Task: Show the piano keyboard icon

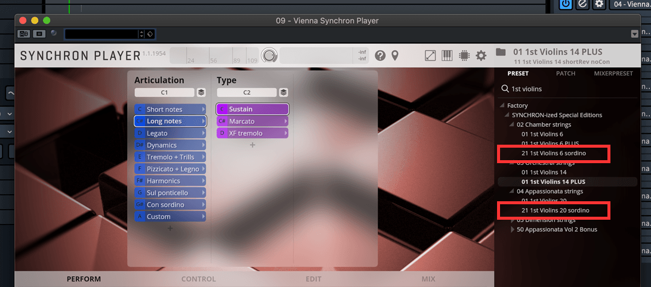Action: click(x=447, y=55)
